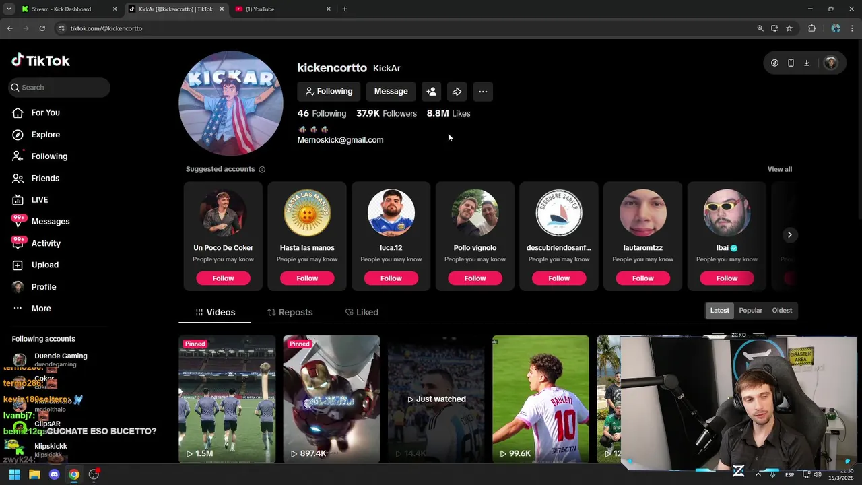The image size is (862, 485).
Task: Click the Message button
Action: [391, 91]
